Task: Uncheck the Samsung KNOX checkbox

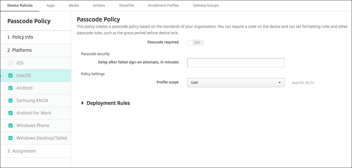Action: click(11, 101)
